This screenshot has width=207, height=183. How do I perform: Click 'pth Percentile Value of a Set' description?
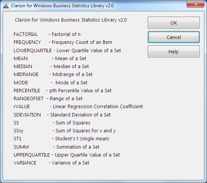tap(80, 91)
